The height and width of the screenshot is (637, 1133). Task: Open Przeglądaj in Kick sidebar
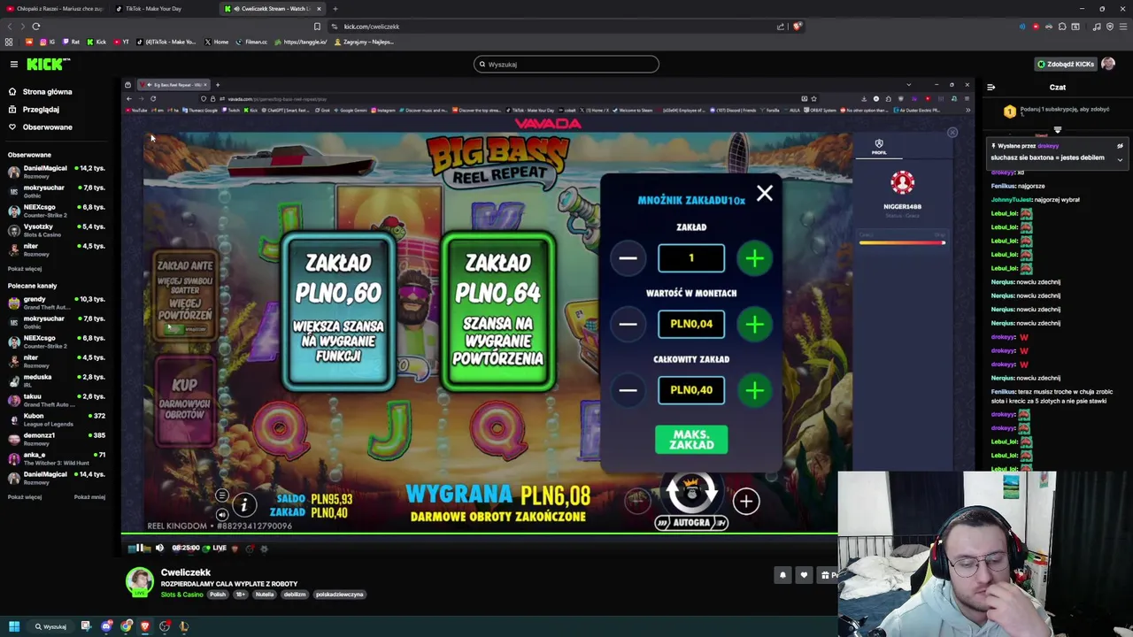[41, 110]
